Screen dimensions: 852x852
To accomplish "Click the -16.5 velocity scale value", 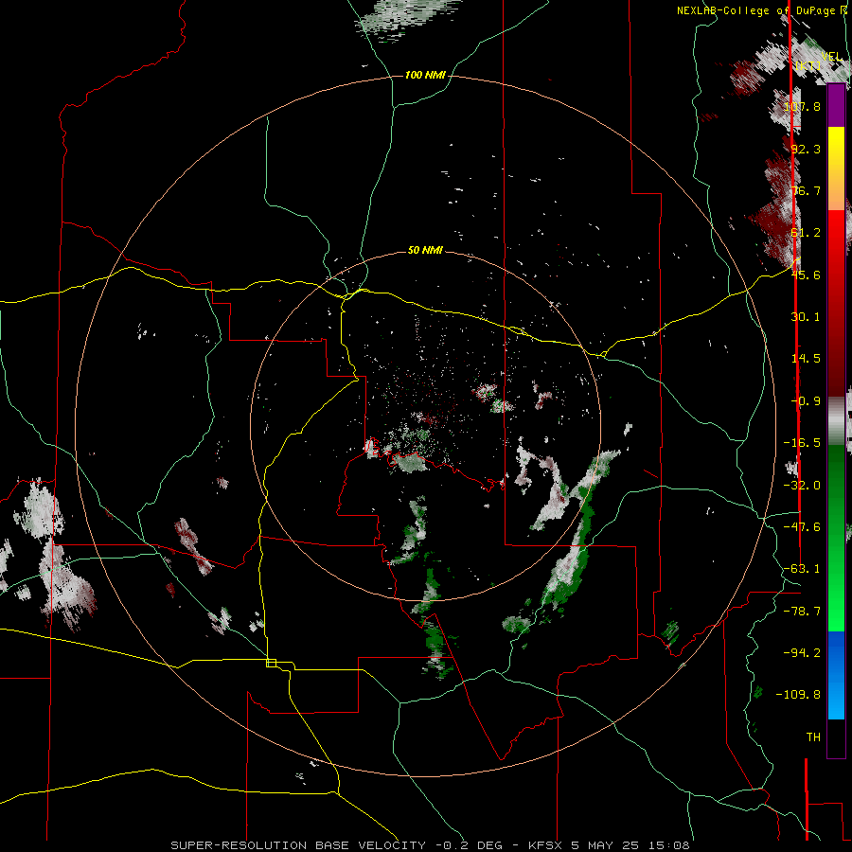I will click(x=802, y=443).
